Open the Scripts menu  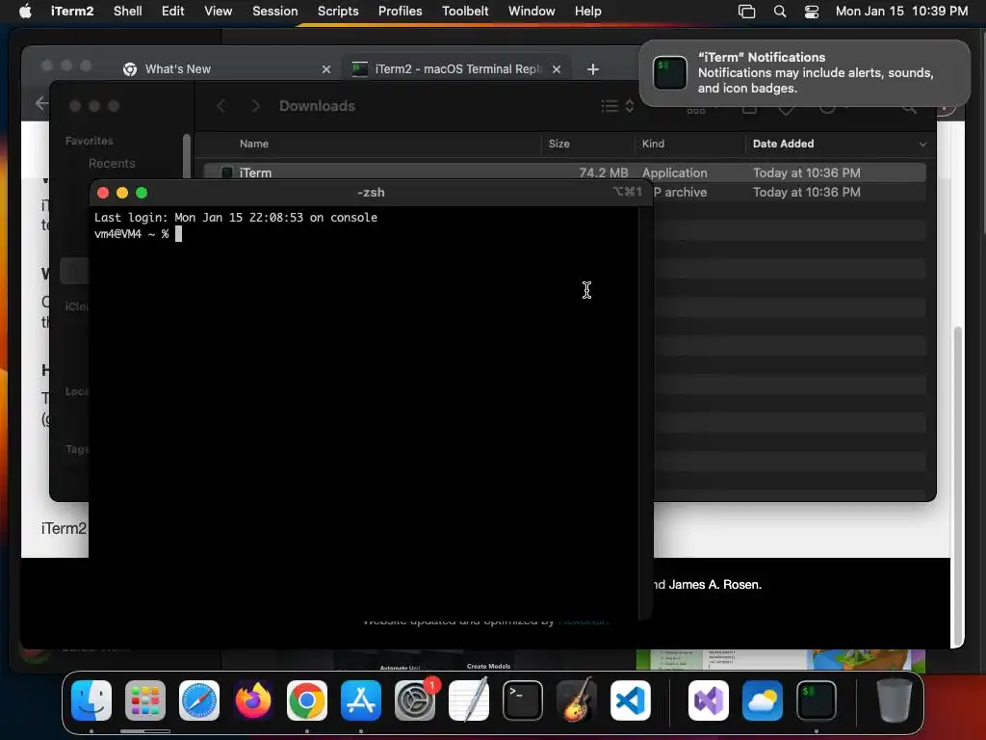click(338, 11)
